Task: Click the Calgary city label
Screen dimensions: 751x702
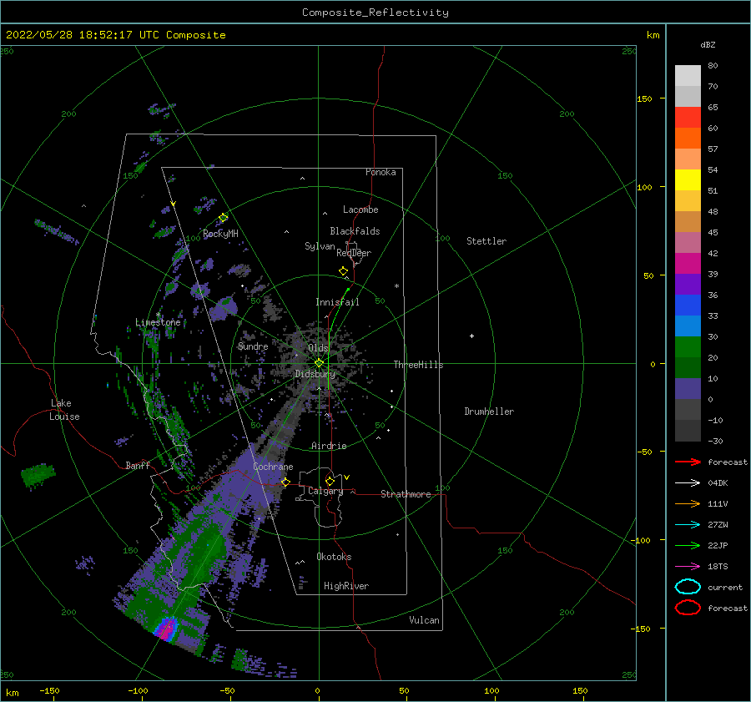Action: point(325,491)
